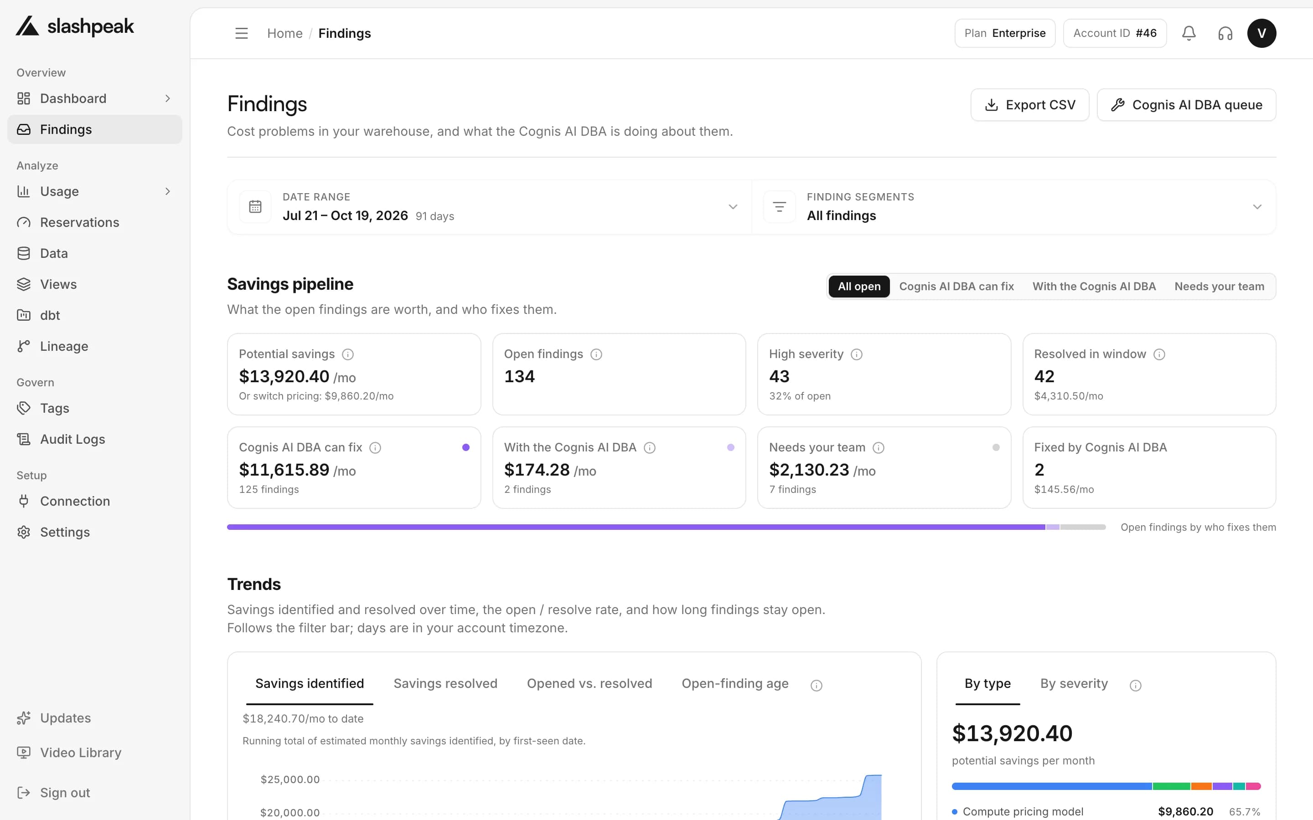Screen dimensions: 1313x820
Task: Toggle the sidebar hamburger menu icon
Action: coord(242,33)
